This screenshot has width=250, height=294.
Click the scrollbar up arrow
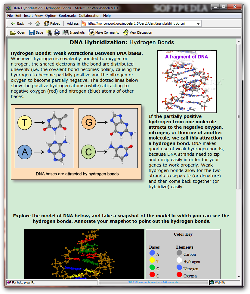239,41
